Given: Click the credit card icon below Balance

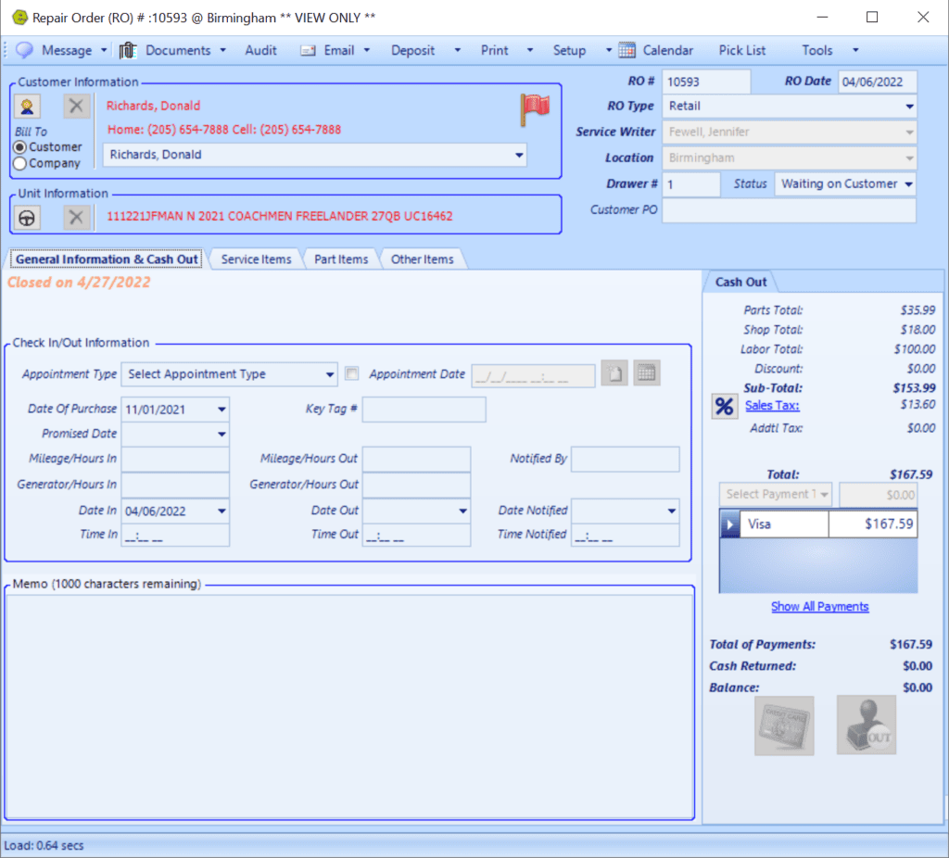Looking at the screenshot, I should tap(784, 725).
